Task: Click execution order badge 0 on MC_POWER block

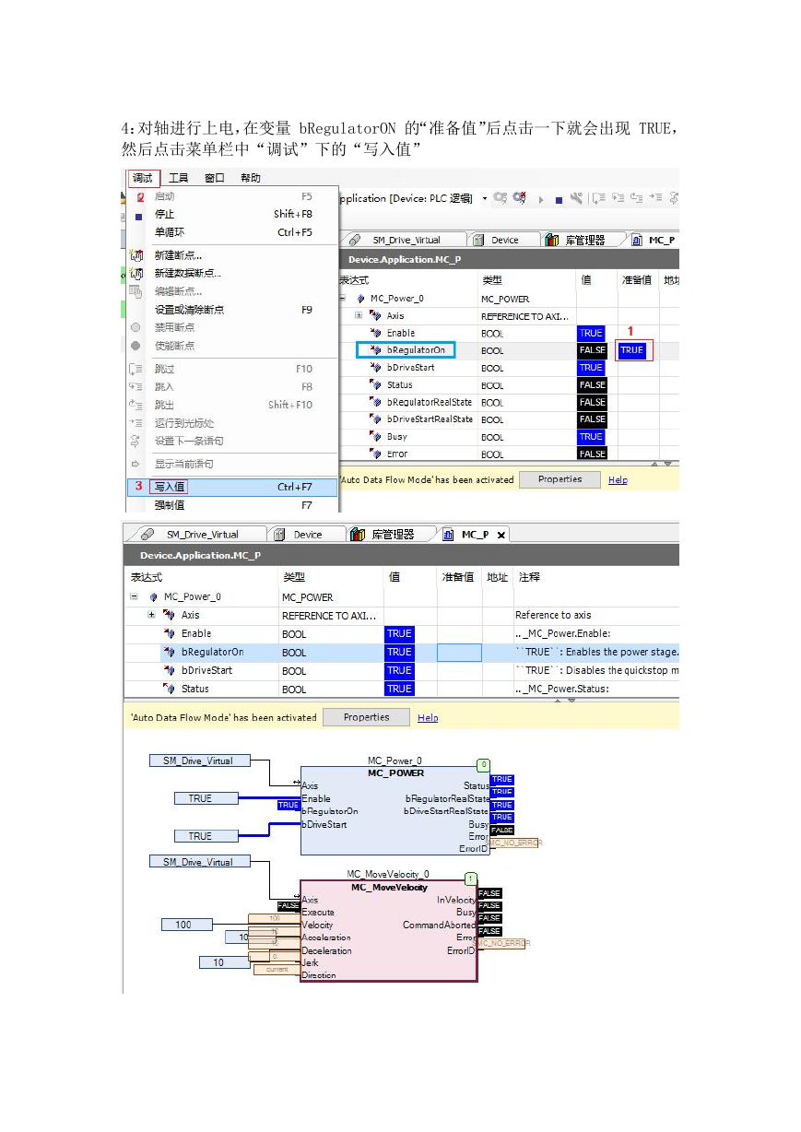Action: click(x=484, y=765)
